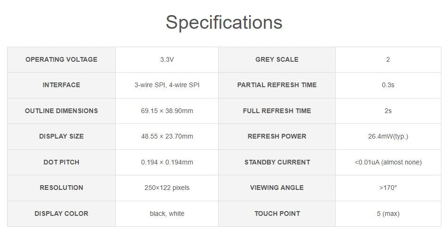Select the DOT PITCH label
The image size is (448, 246).
61,162
